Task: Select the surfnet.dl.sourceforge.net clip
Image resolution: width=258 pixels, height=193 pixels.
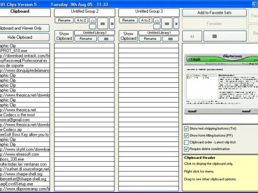Action: [x=25, y=169]
